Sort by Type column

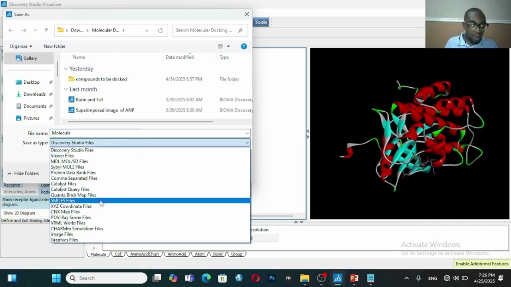click(224, 57)
